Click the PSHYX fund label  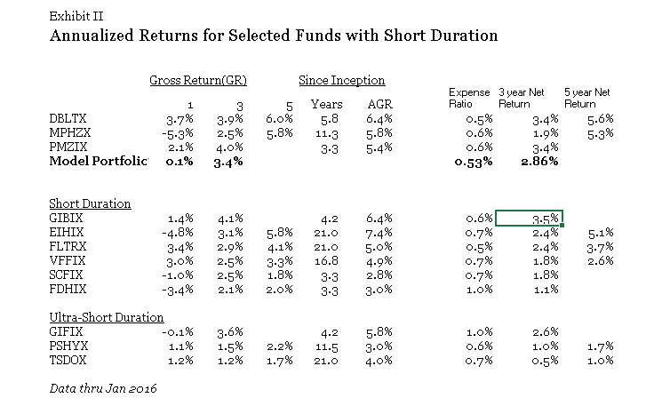point(67,346)
